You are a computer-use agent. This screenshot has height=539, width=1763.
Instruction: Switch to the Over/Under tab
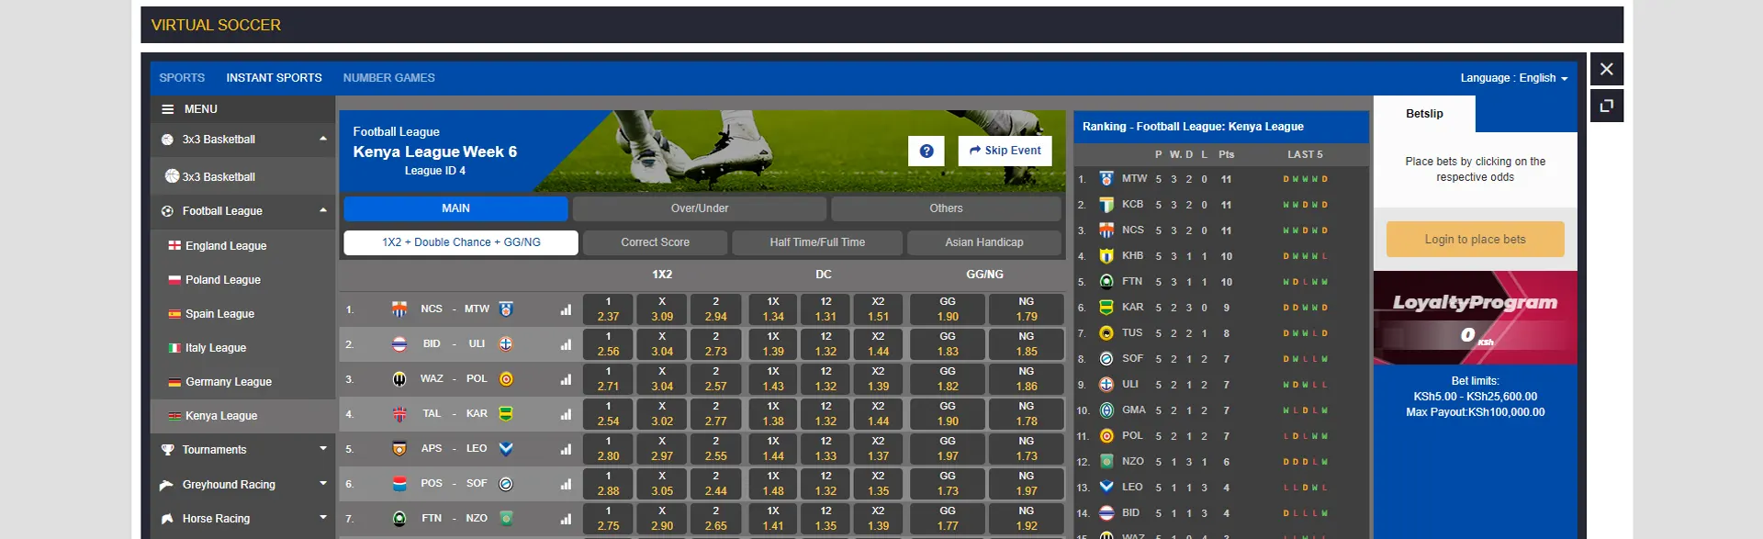[699, 208]
